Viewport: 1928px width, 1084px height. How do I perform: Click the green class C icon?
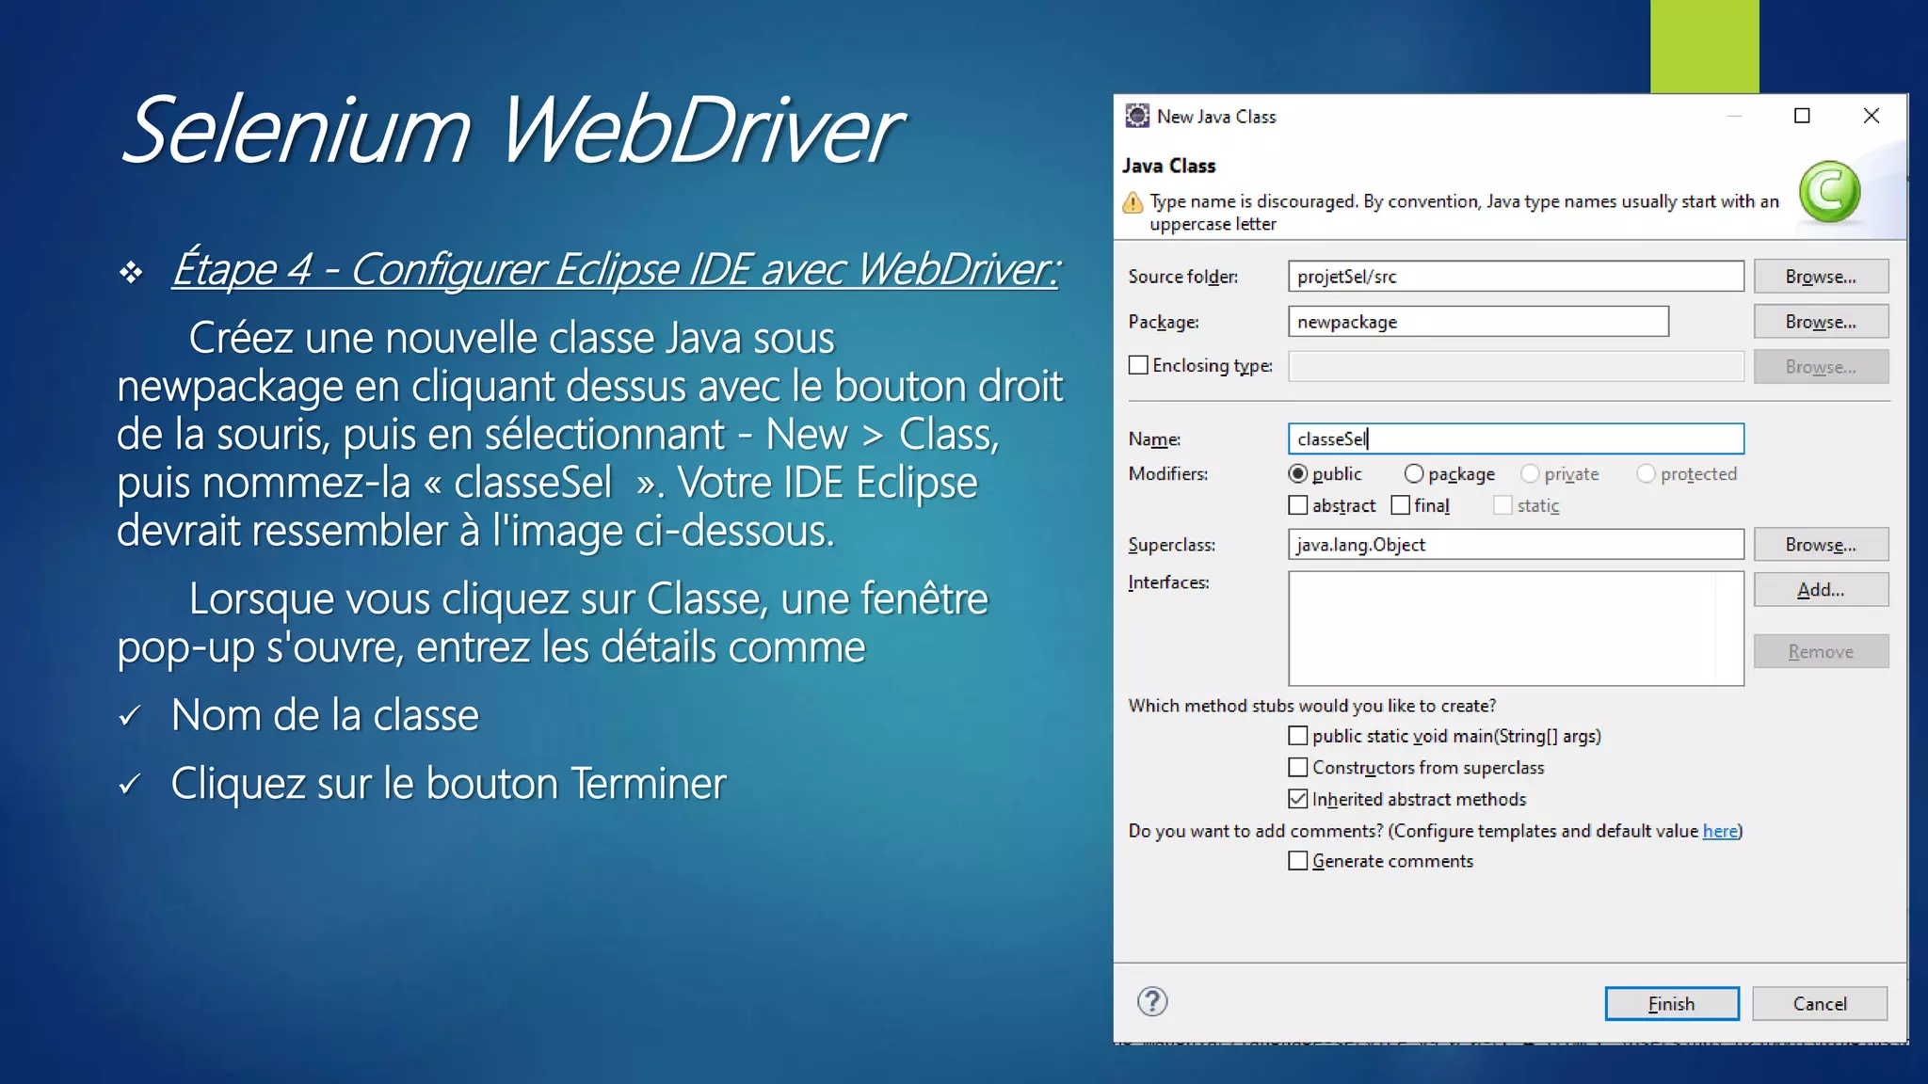click(1829, 192)
